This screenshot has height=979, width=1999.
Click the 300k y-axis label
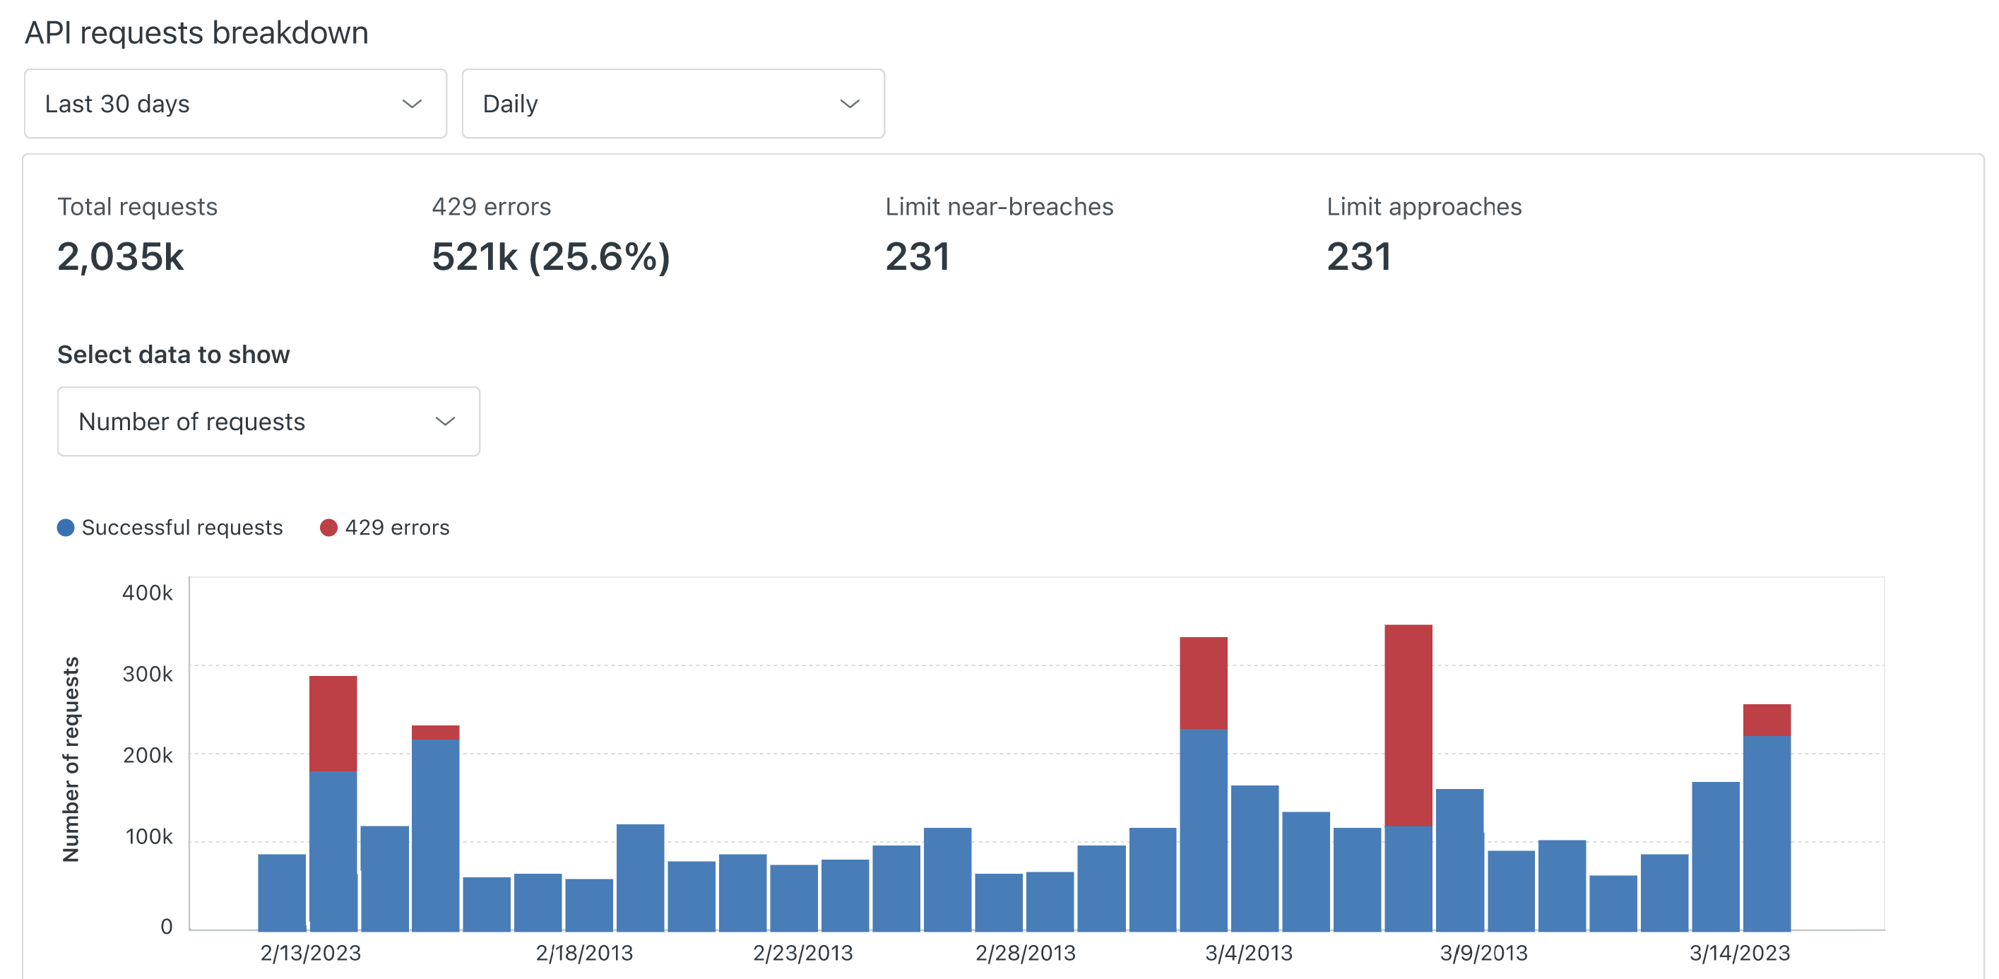click(x=148, y=673)
